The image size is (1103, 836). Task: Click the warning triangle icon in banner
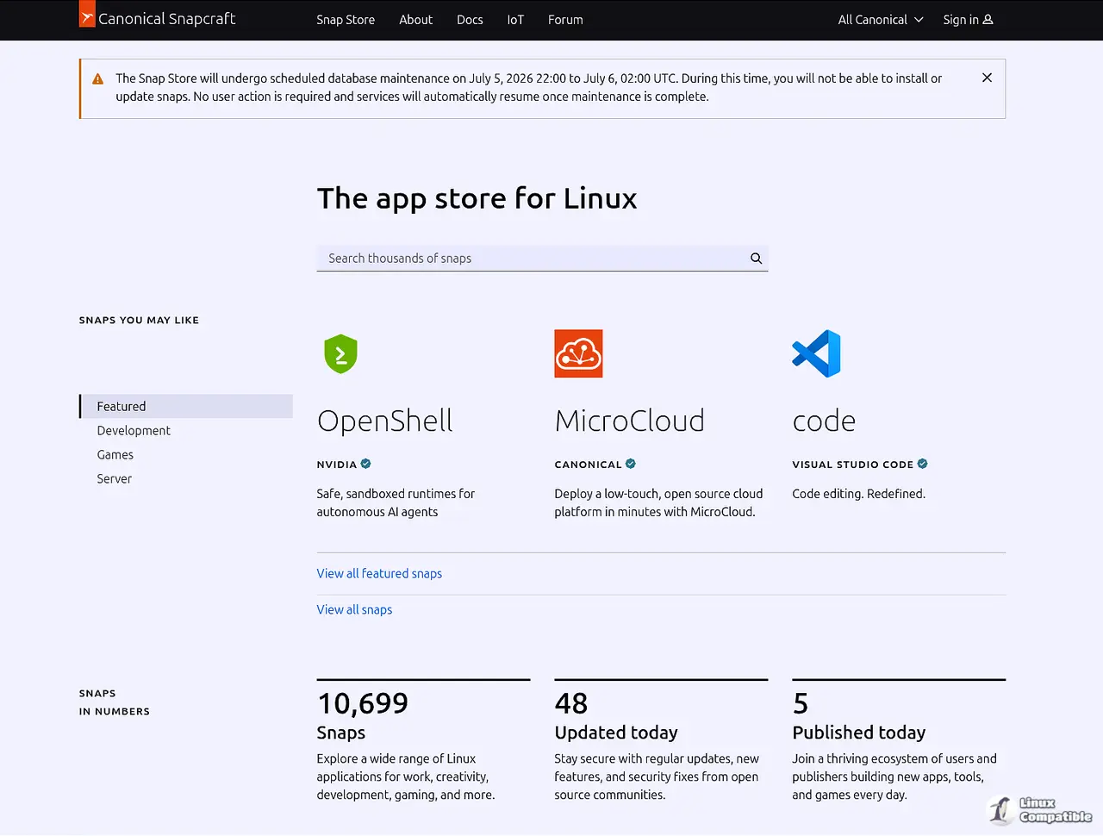(x=98, y=78)
